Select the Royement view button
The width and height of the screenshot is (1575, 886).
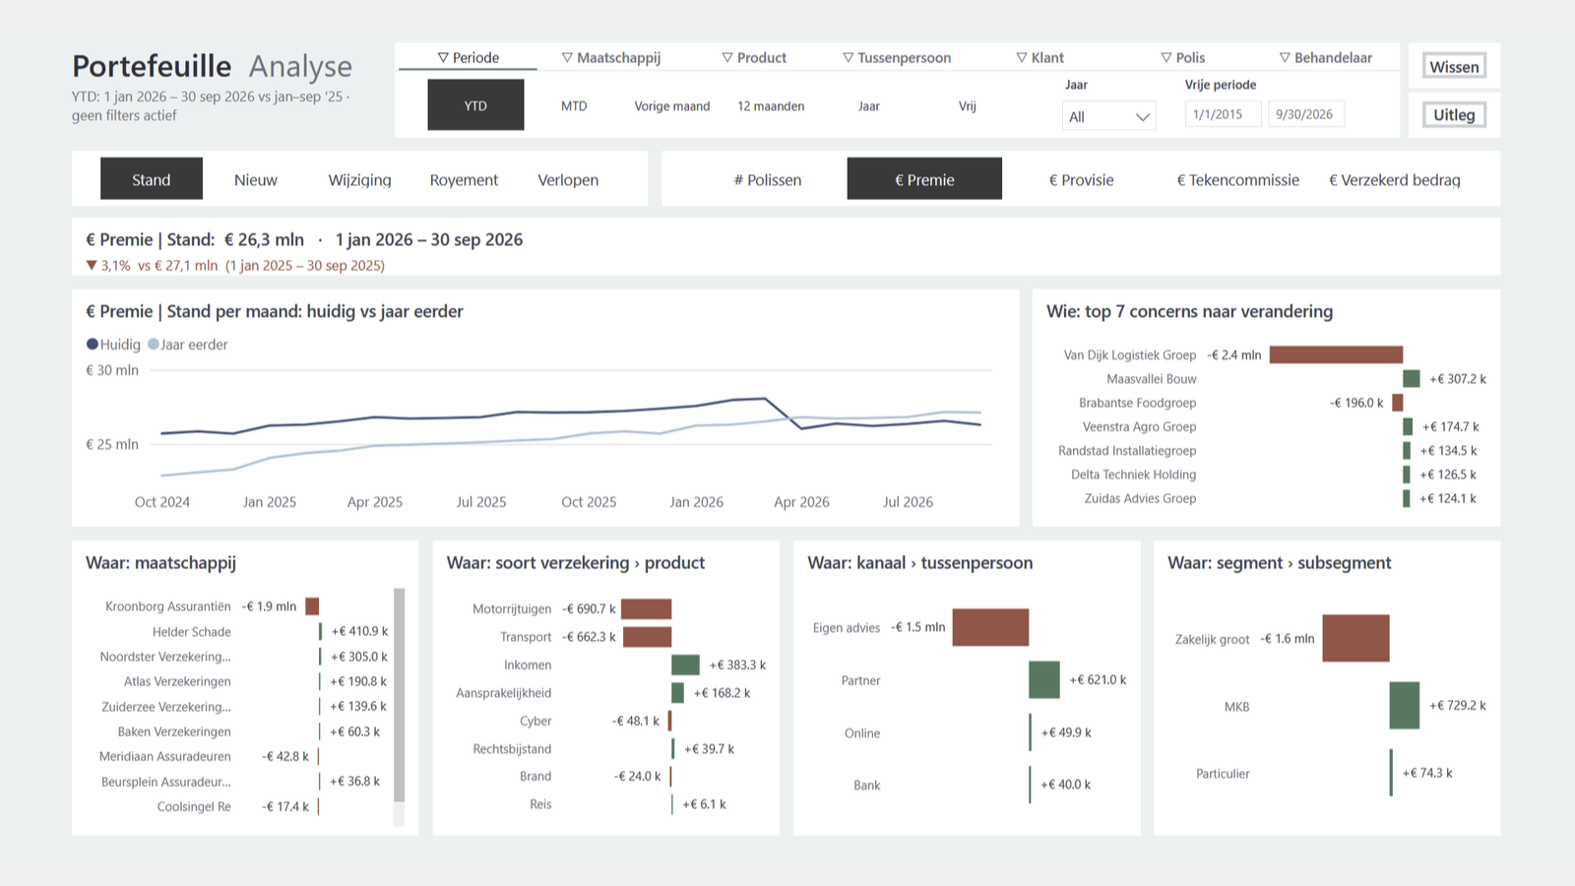tap(464, 179)
